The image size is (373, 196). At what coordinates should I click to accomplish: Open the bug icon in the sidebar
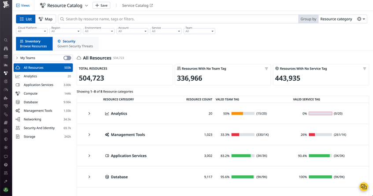6,147
